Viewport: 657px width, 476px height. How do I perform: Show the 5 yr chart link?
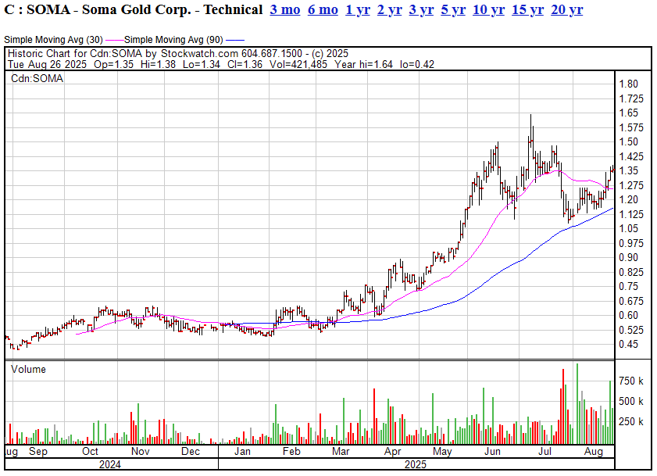coord(453,9)
